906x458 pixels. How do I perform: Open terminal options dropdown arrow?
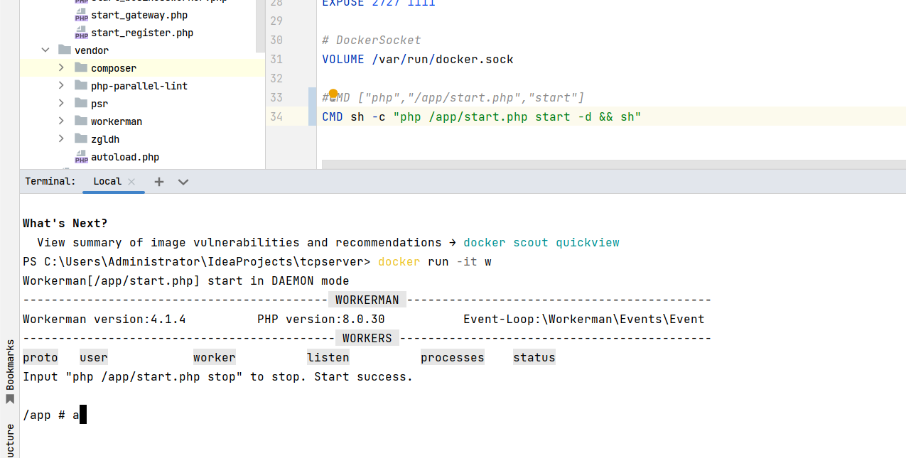(x=183, y=182)
